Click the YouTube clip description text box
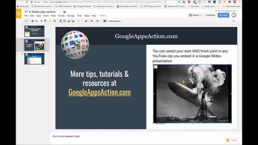The height and width of the screenshot is (145, 258). (190, 56)
